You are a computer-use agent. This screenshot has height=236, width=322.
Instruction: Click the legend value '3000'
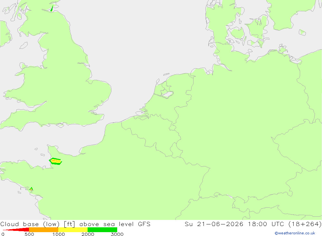pos(117,234)
